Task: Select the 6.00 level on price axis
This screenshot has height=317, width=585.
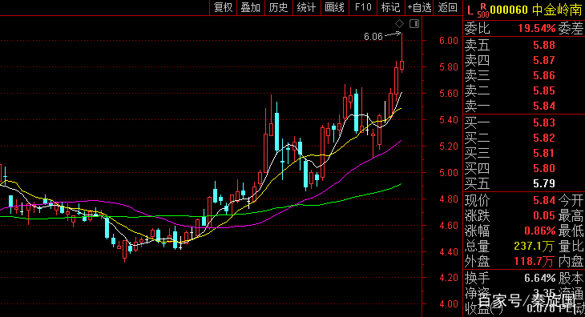Action: [x=449, y=41]
